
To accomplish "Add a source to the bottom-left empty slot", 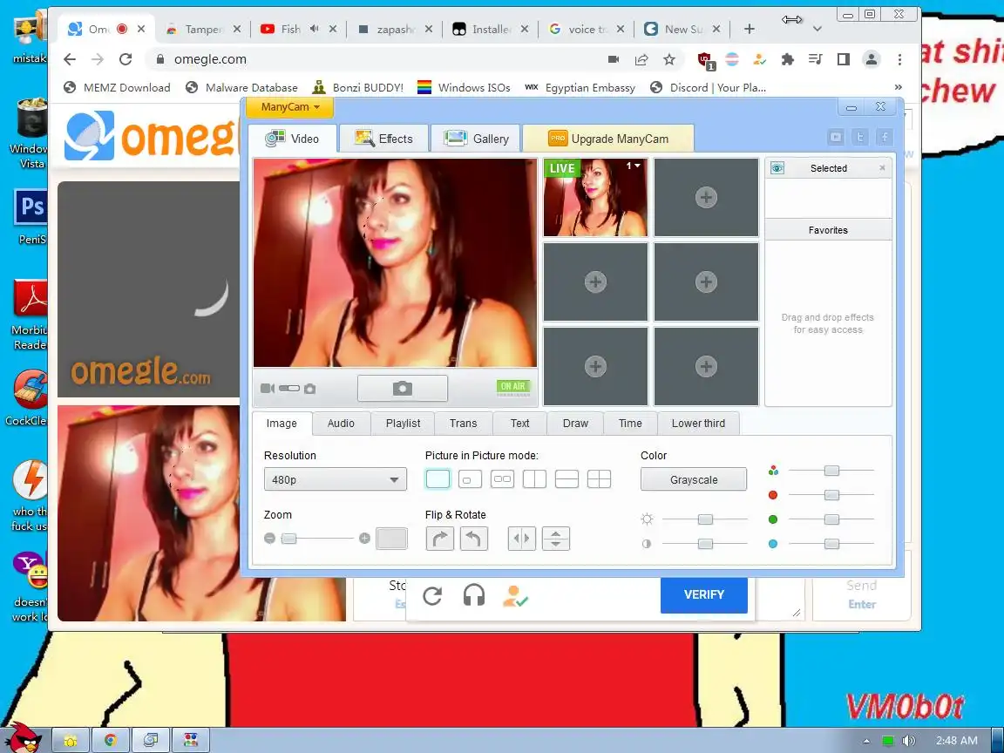I will (x=595, y=366).
